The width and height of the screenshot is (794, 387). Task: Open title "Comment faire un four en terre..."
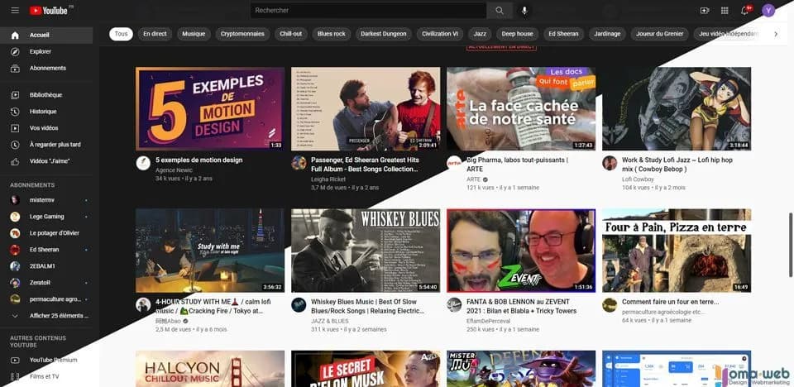click(x=671, y=302)
